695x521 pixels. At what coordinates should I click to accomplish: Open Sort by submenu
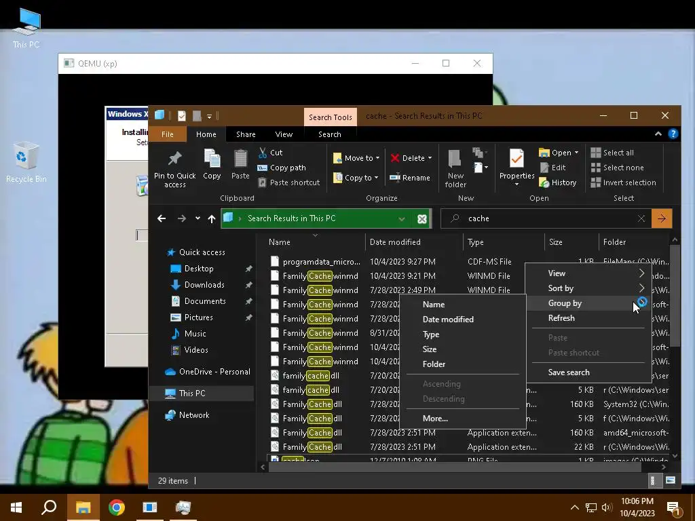tap(588, 288)
